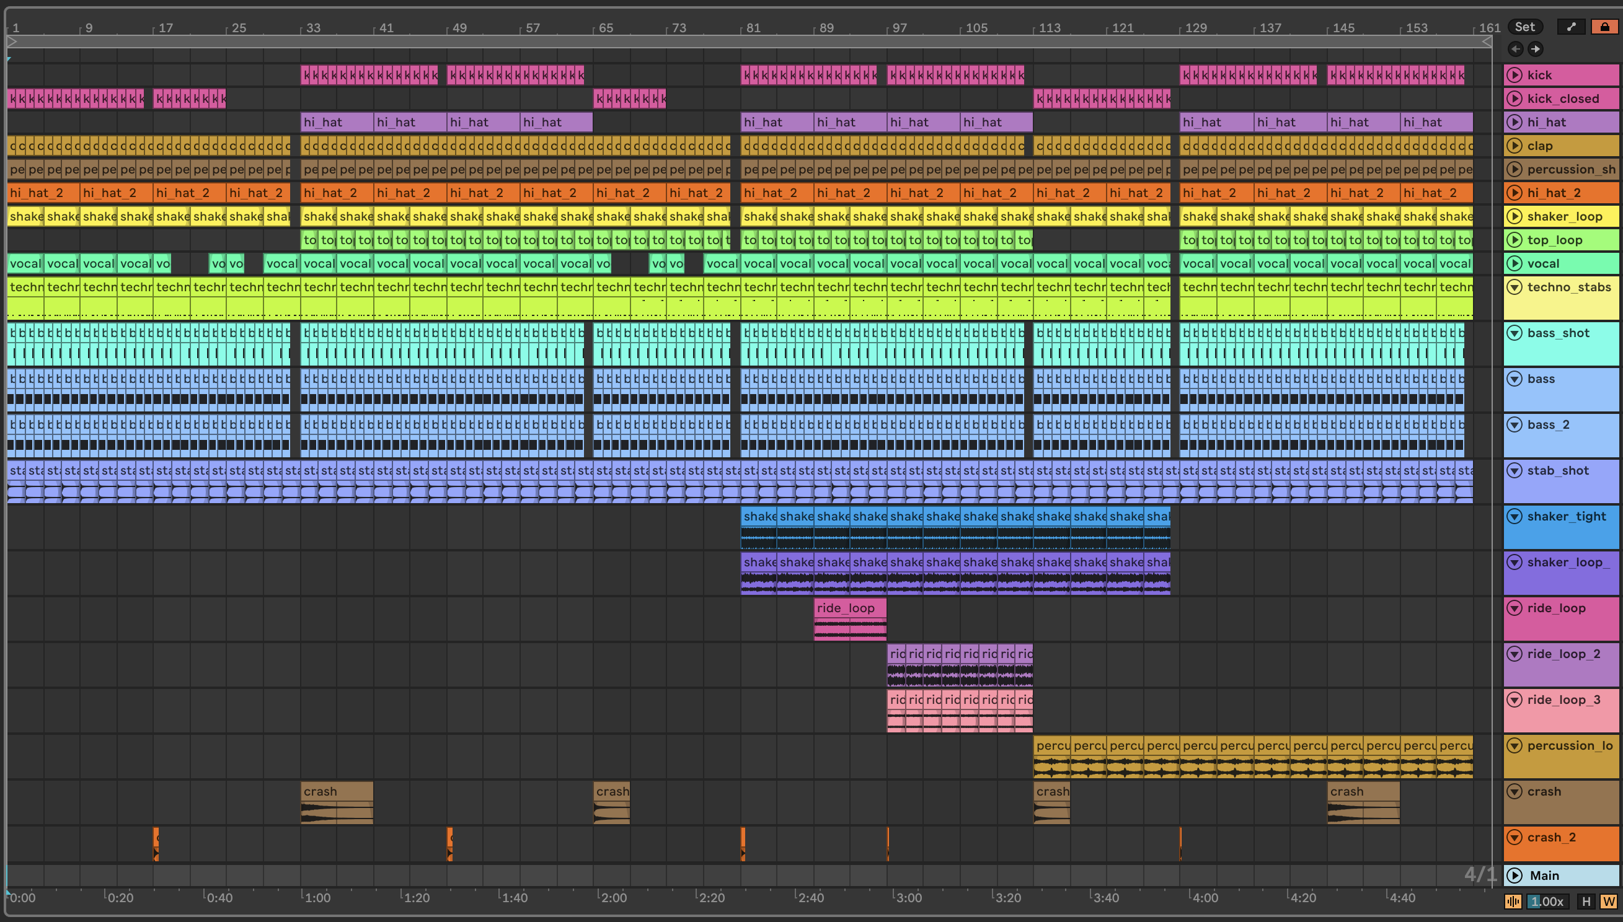Fold the ride_loop track
Image resolution: width=1623 pixels, height=922 pixels.
point(1515,608)
